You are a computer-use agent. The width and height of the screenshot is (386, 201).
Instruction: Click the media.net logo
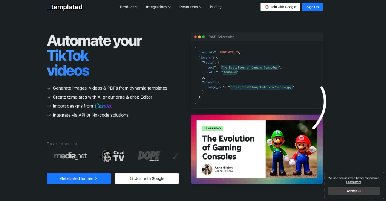coord(70,156)
